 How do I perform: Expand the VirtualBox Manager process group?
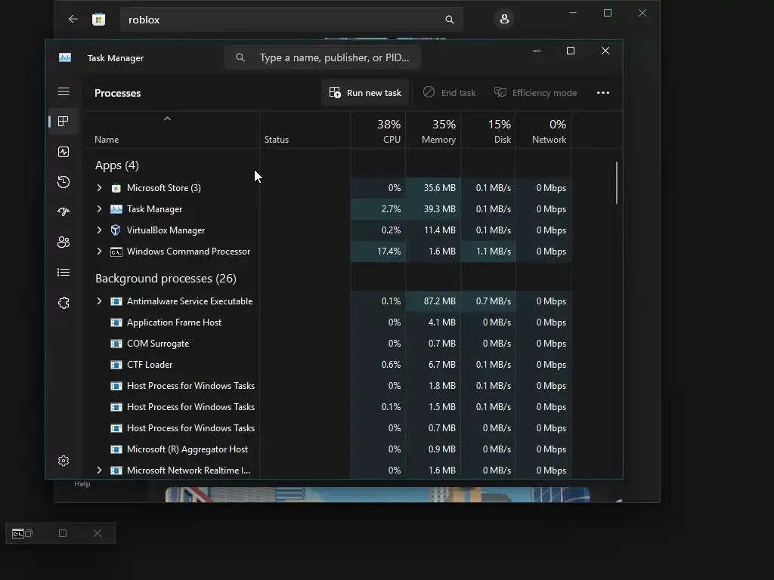click(99, 230)
